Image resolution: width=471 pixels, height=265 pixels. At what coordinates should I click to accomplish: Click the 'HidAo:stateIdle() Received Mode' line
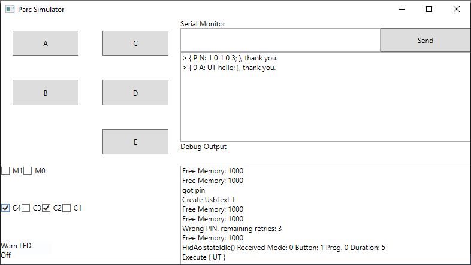pos(283,248)
